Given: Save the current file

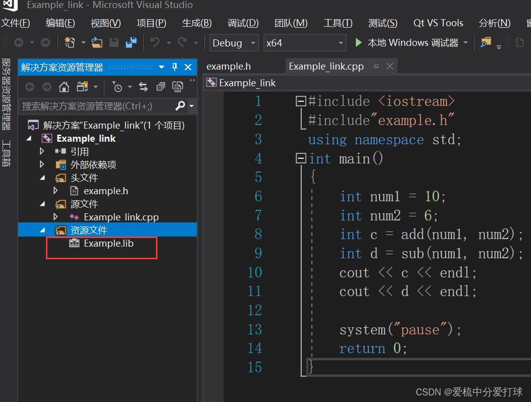Looking at the screenshot, I should [x=114, y=43].
